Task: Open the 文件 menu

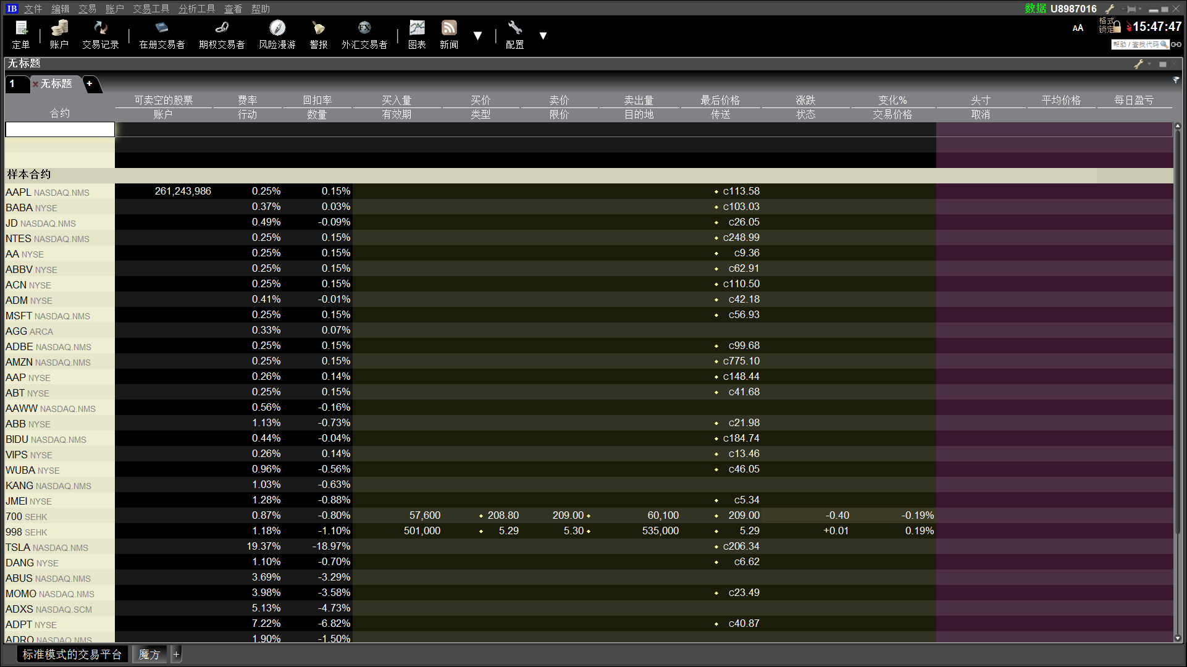Action: pyautogui.click(x=33, y=9)
